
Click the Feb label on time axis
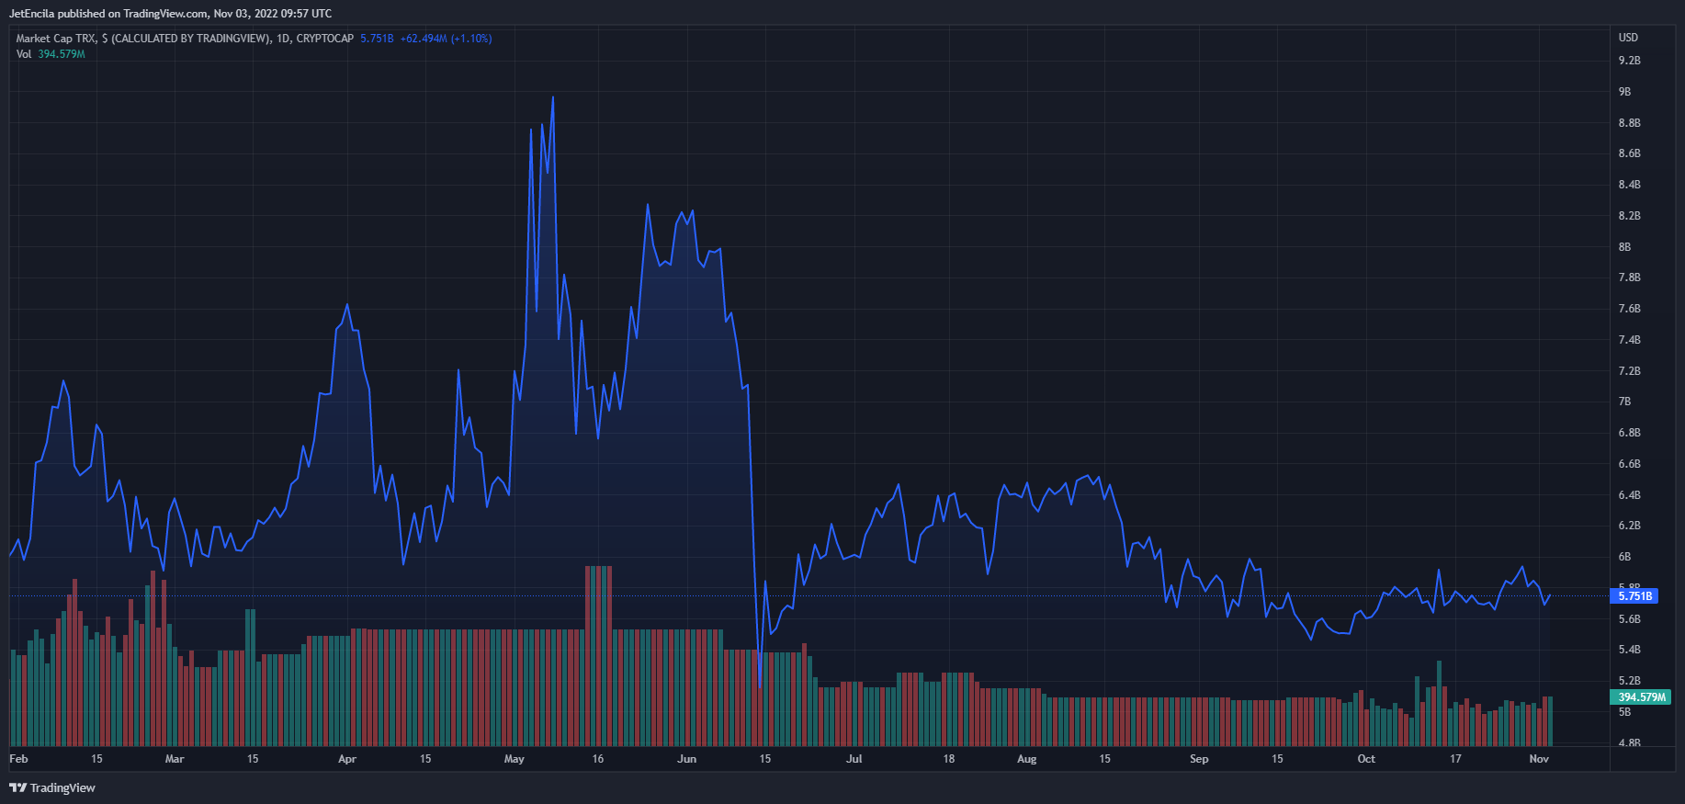[x=18, y=759]
